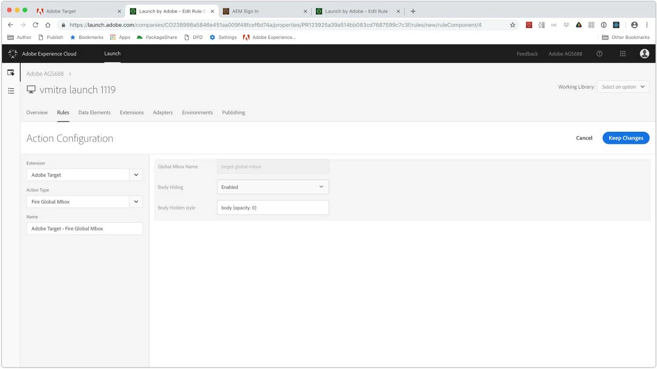Image resolution: width=657 pixels, height=369 pixels.
Task: Open the Extension dropdown arrow
Action: coord(136,175)
